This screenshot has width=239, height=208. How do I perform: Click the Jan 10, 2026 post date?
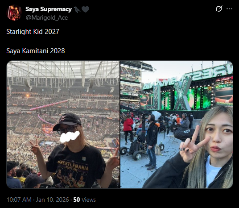pos(52,200)
